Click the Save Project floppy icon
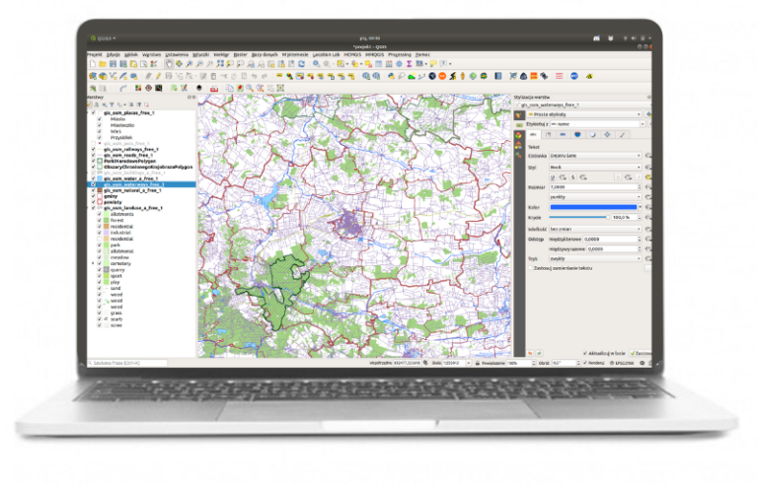This screenshot has height=485, width=758. point(113,64)
